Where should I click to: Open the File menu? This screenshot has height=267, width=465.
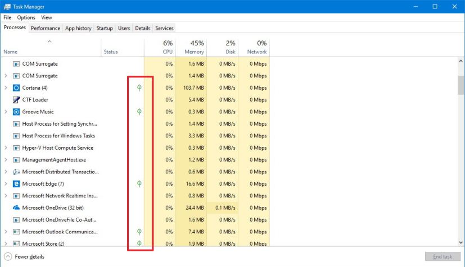pos(7,17)
